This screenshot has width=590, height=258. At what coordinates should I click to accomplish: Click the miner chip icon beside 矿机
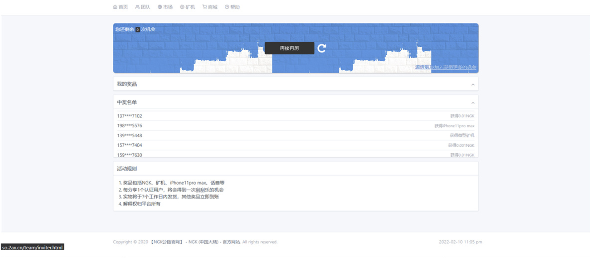182,7
